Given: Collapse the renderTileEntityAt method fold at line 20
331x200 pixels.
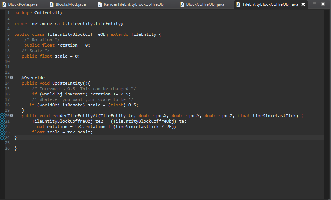Looking at the screenshot, I should pyautogui.click(x=11, y=116).
